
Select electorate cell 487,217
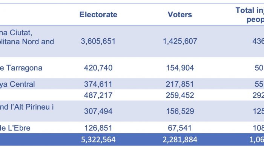[x=98, y=95]
